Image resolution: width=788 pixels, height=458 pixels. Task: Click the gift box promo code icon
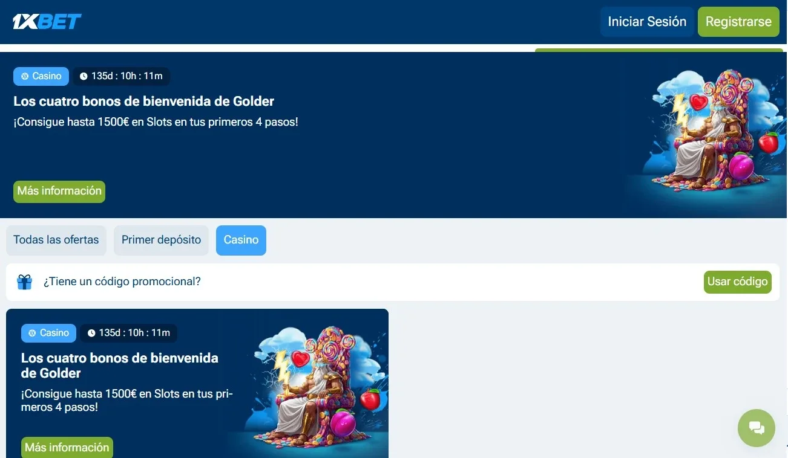24,282
